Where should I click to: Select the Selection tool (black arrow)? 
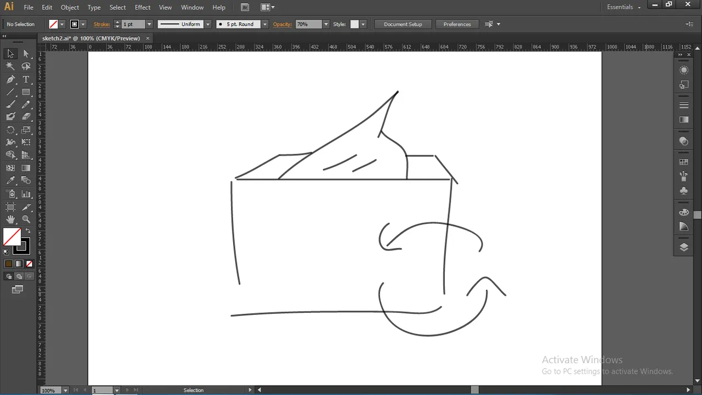(10, 54)
